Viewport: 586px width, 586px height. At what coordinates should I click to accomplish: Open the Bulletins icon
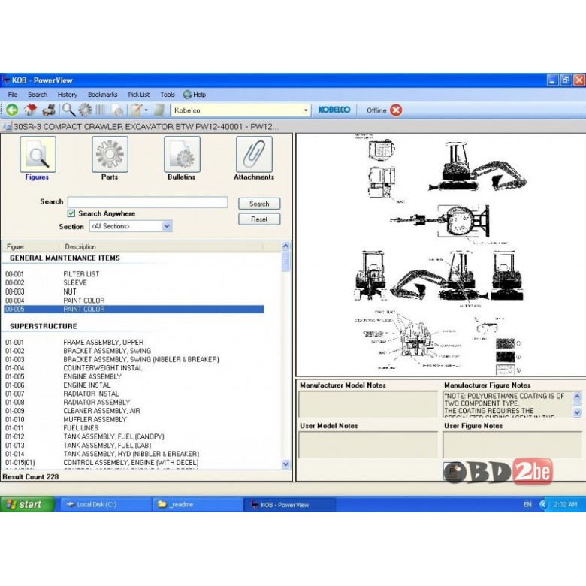point(182,154)
